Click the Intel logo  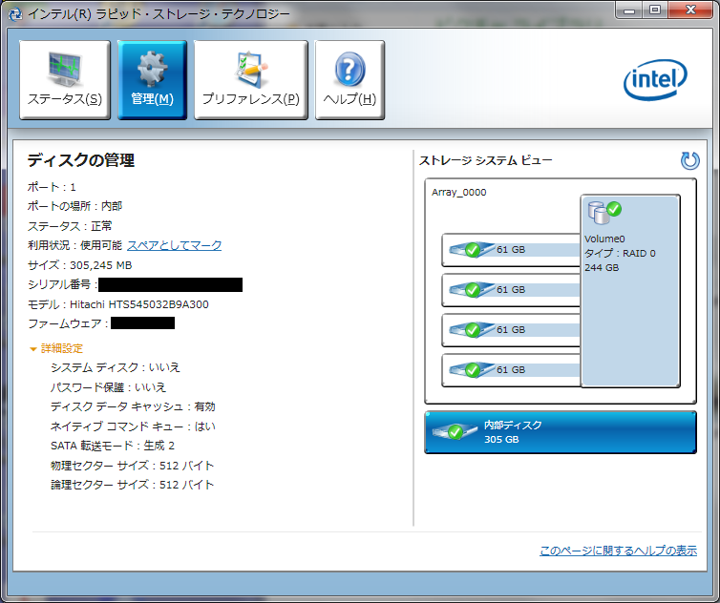click(655, 80)
